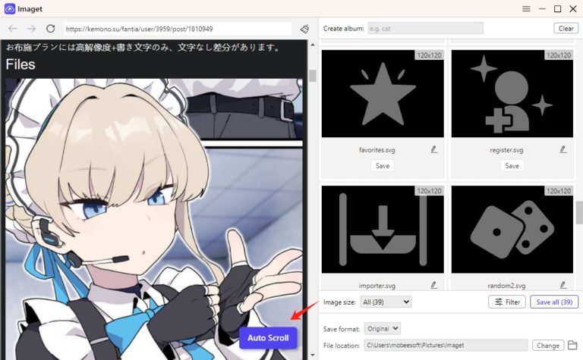Screen dimensions: 583x360
Task: Open the Save format dropdown
Action: (383, 329)
